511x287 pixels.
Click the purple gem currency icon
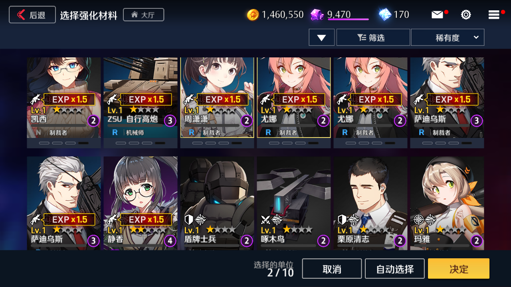point(317,15)
